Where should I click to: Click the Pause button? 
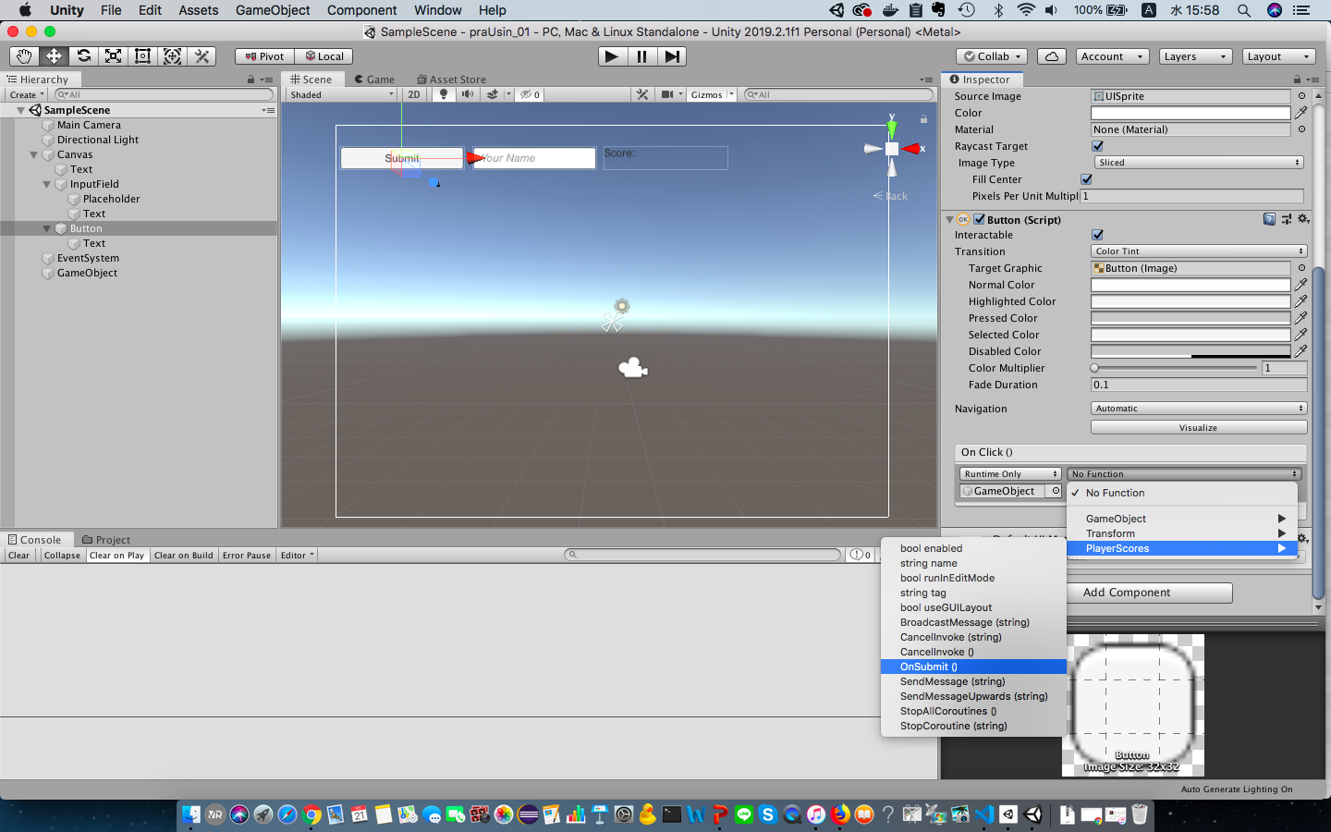641,56
